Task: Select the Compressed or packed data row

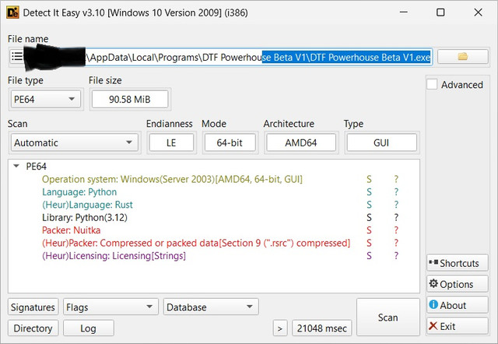Action: click(196, 243)
